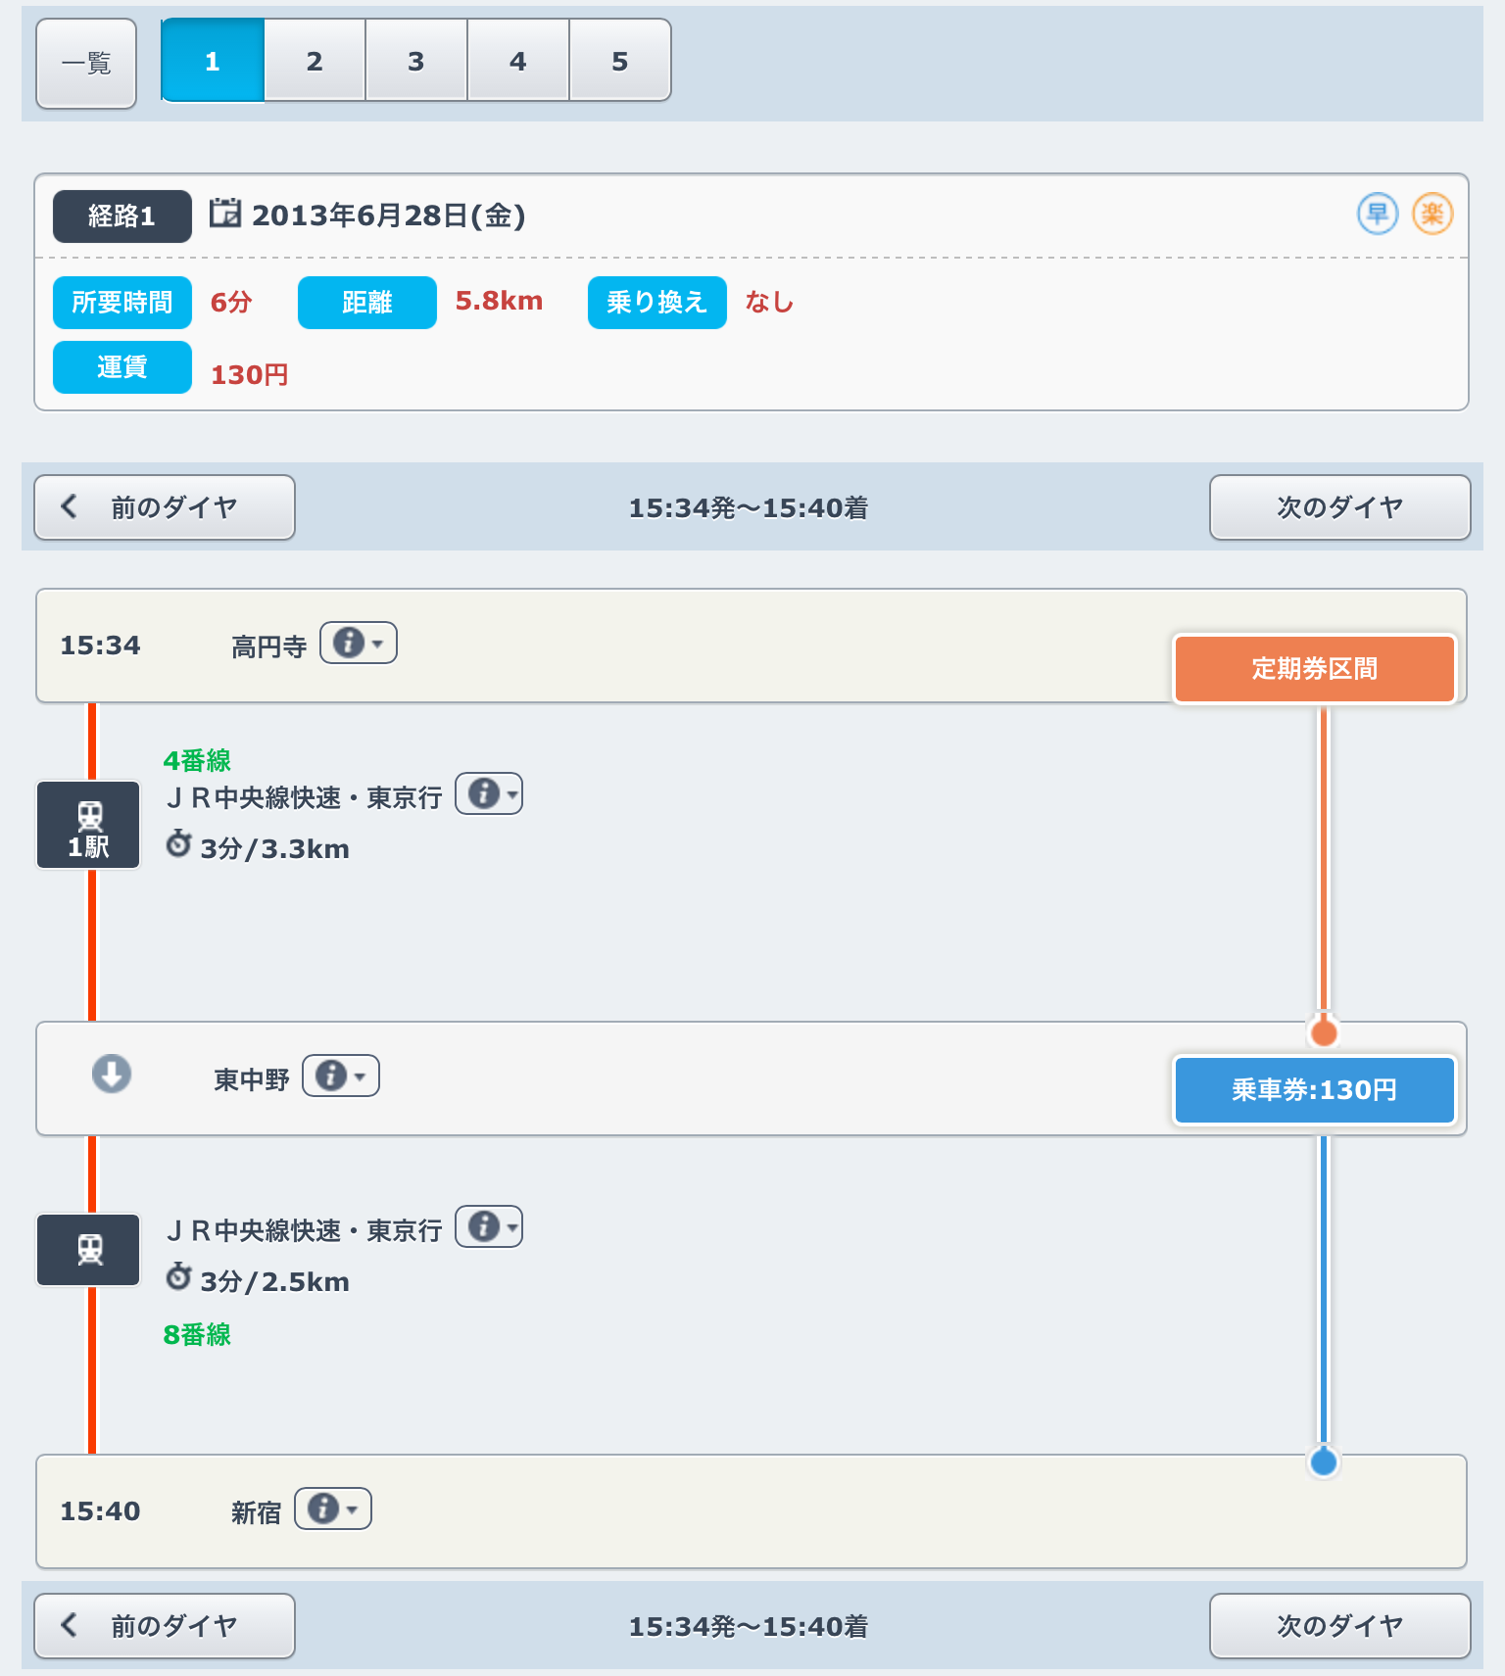Click the blue 早 (fastest route) badge icon
This screenshot has height=1676, width=1505.
point(1377,214)
